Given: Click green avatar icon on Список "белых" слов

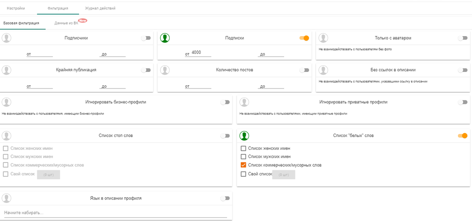Looking at the screenshot, I should pos(244,136).
